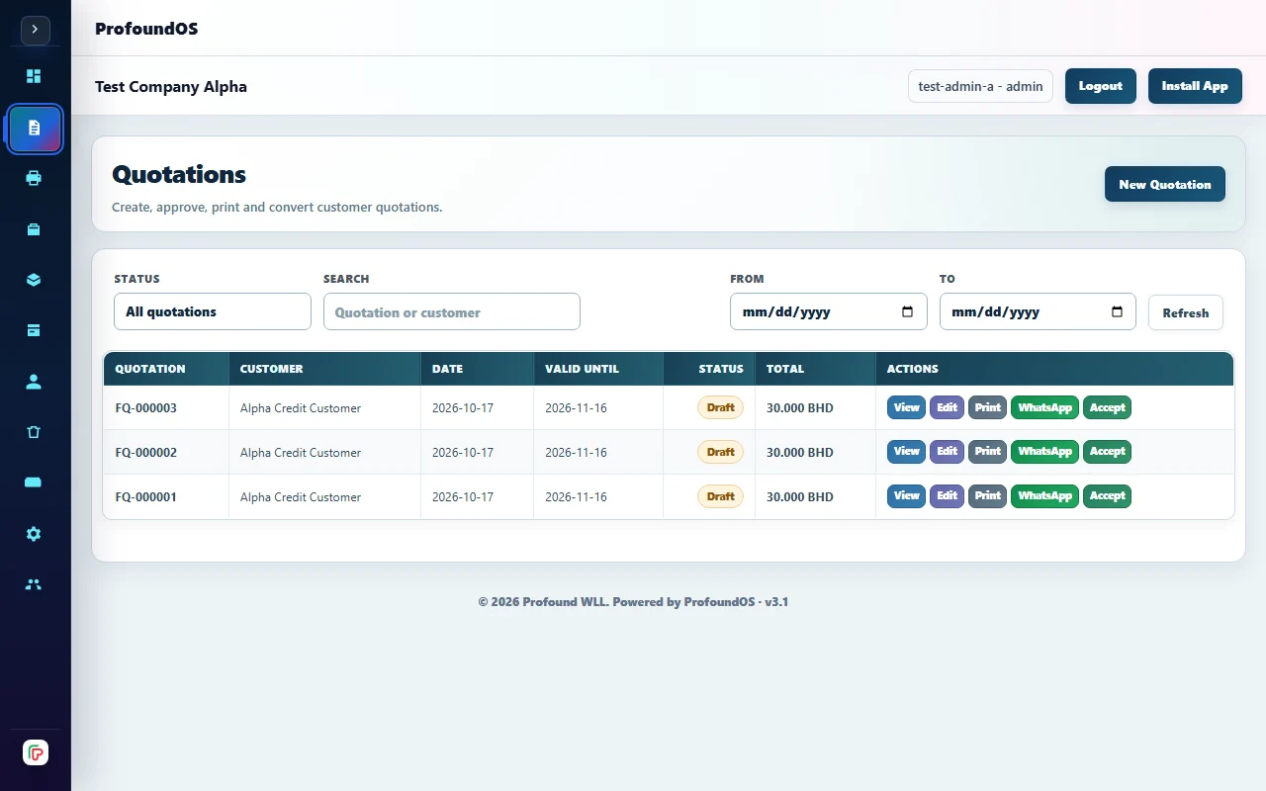Open the archive box icon in sidebar

click(34, 330)
